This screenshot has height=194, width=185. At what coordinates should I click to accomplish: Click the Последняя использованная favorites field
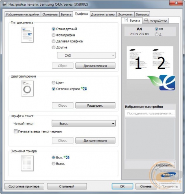pyautogui.click(x=150, y=114)
